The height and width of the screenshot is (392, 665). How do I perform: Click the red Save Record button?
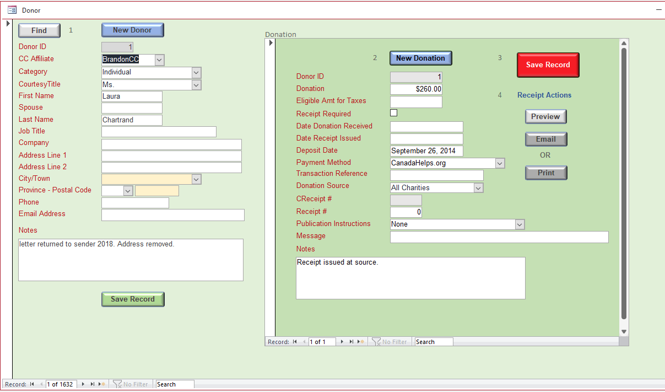(x=548, y=65)
